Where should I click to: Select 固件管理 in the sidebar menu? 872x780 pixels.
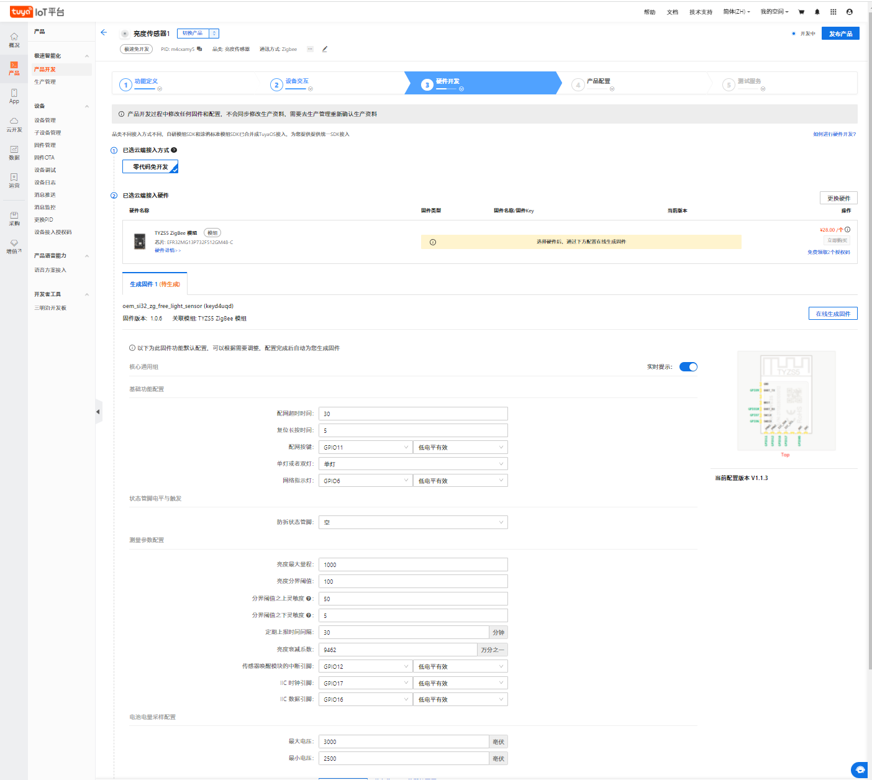(45, 145)
